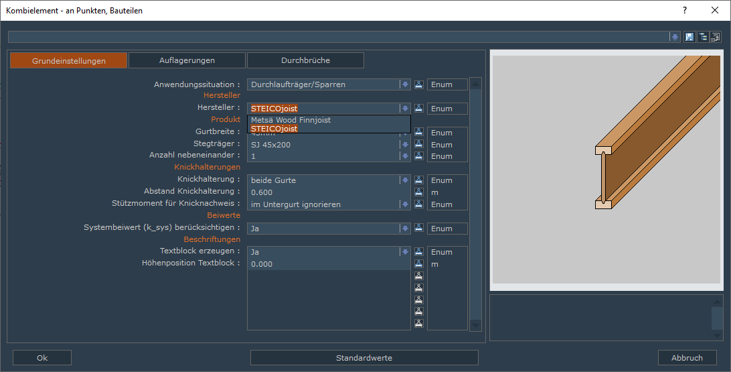Confirm with the Ok button

(42, 357)
